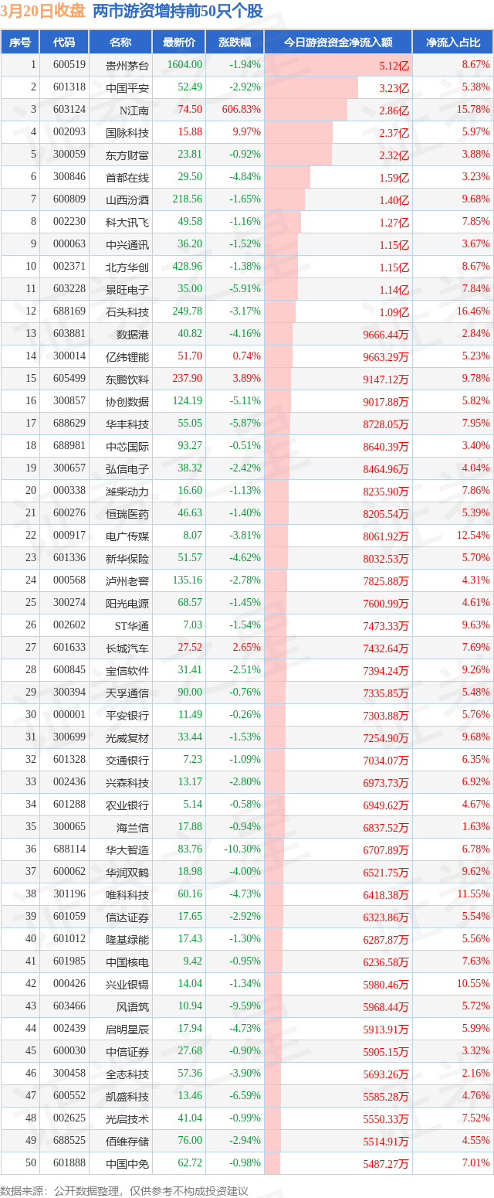Click stock code 600845
The height and width of the screenshot is (1198, 494).
tap(69, 670)
